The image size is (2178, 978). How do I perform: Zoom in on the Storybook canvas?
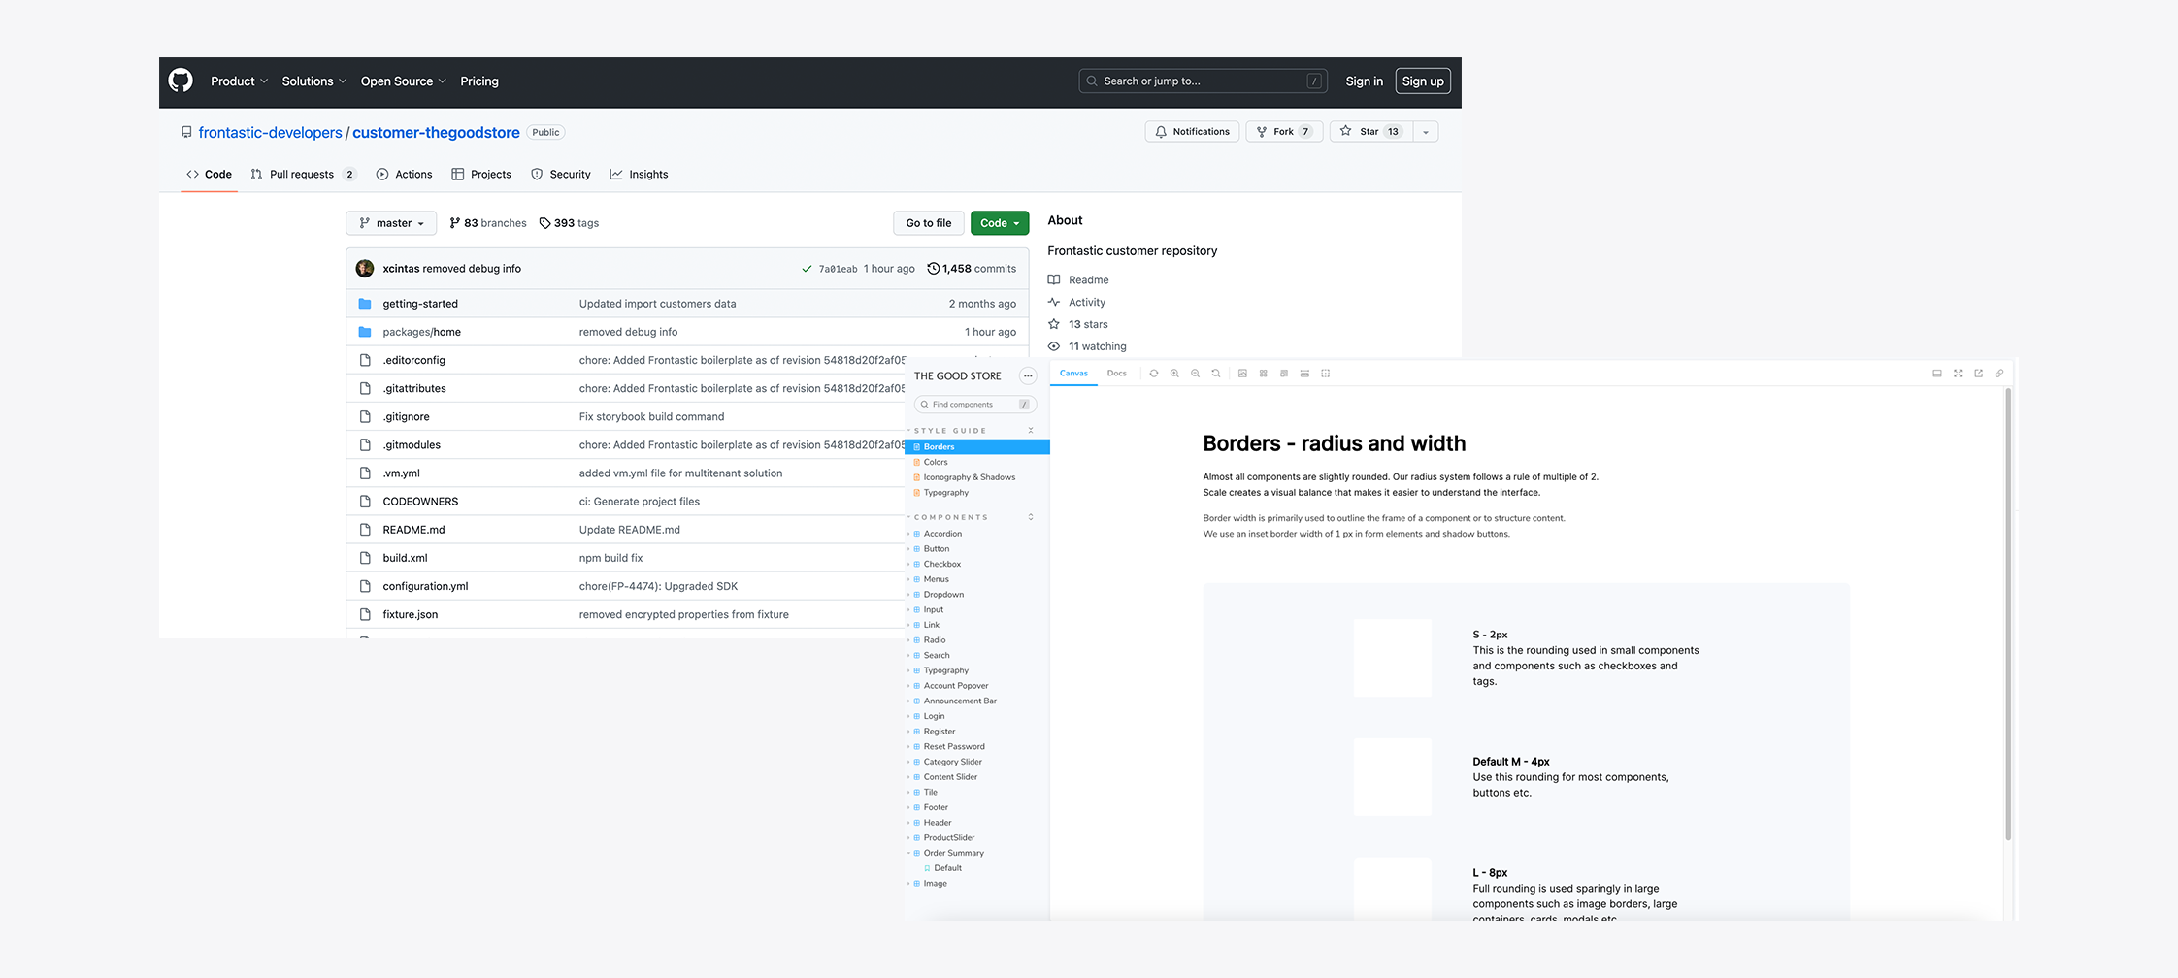[x=1174, y=374]
